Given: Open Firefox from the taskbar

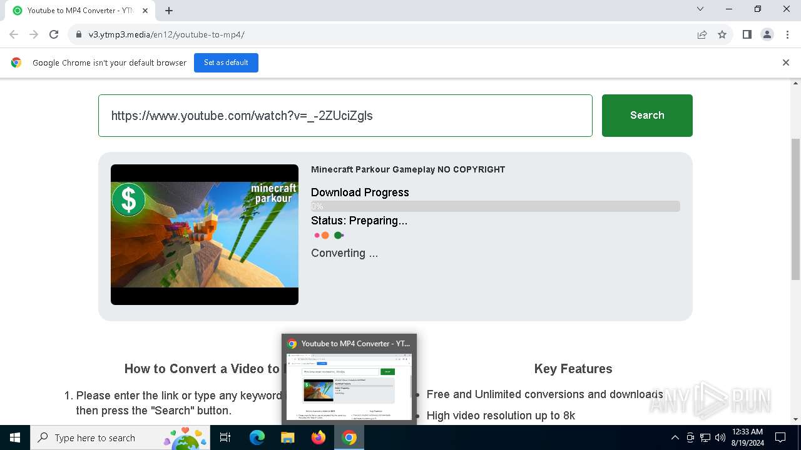Looking at the screenshot, I should point(319,437).
